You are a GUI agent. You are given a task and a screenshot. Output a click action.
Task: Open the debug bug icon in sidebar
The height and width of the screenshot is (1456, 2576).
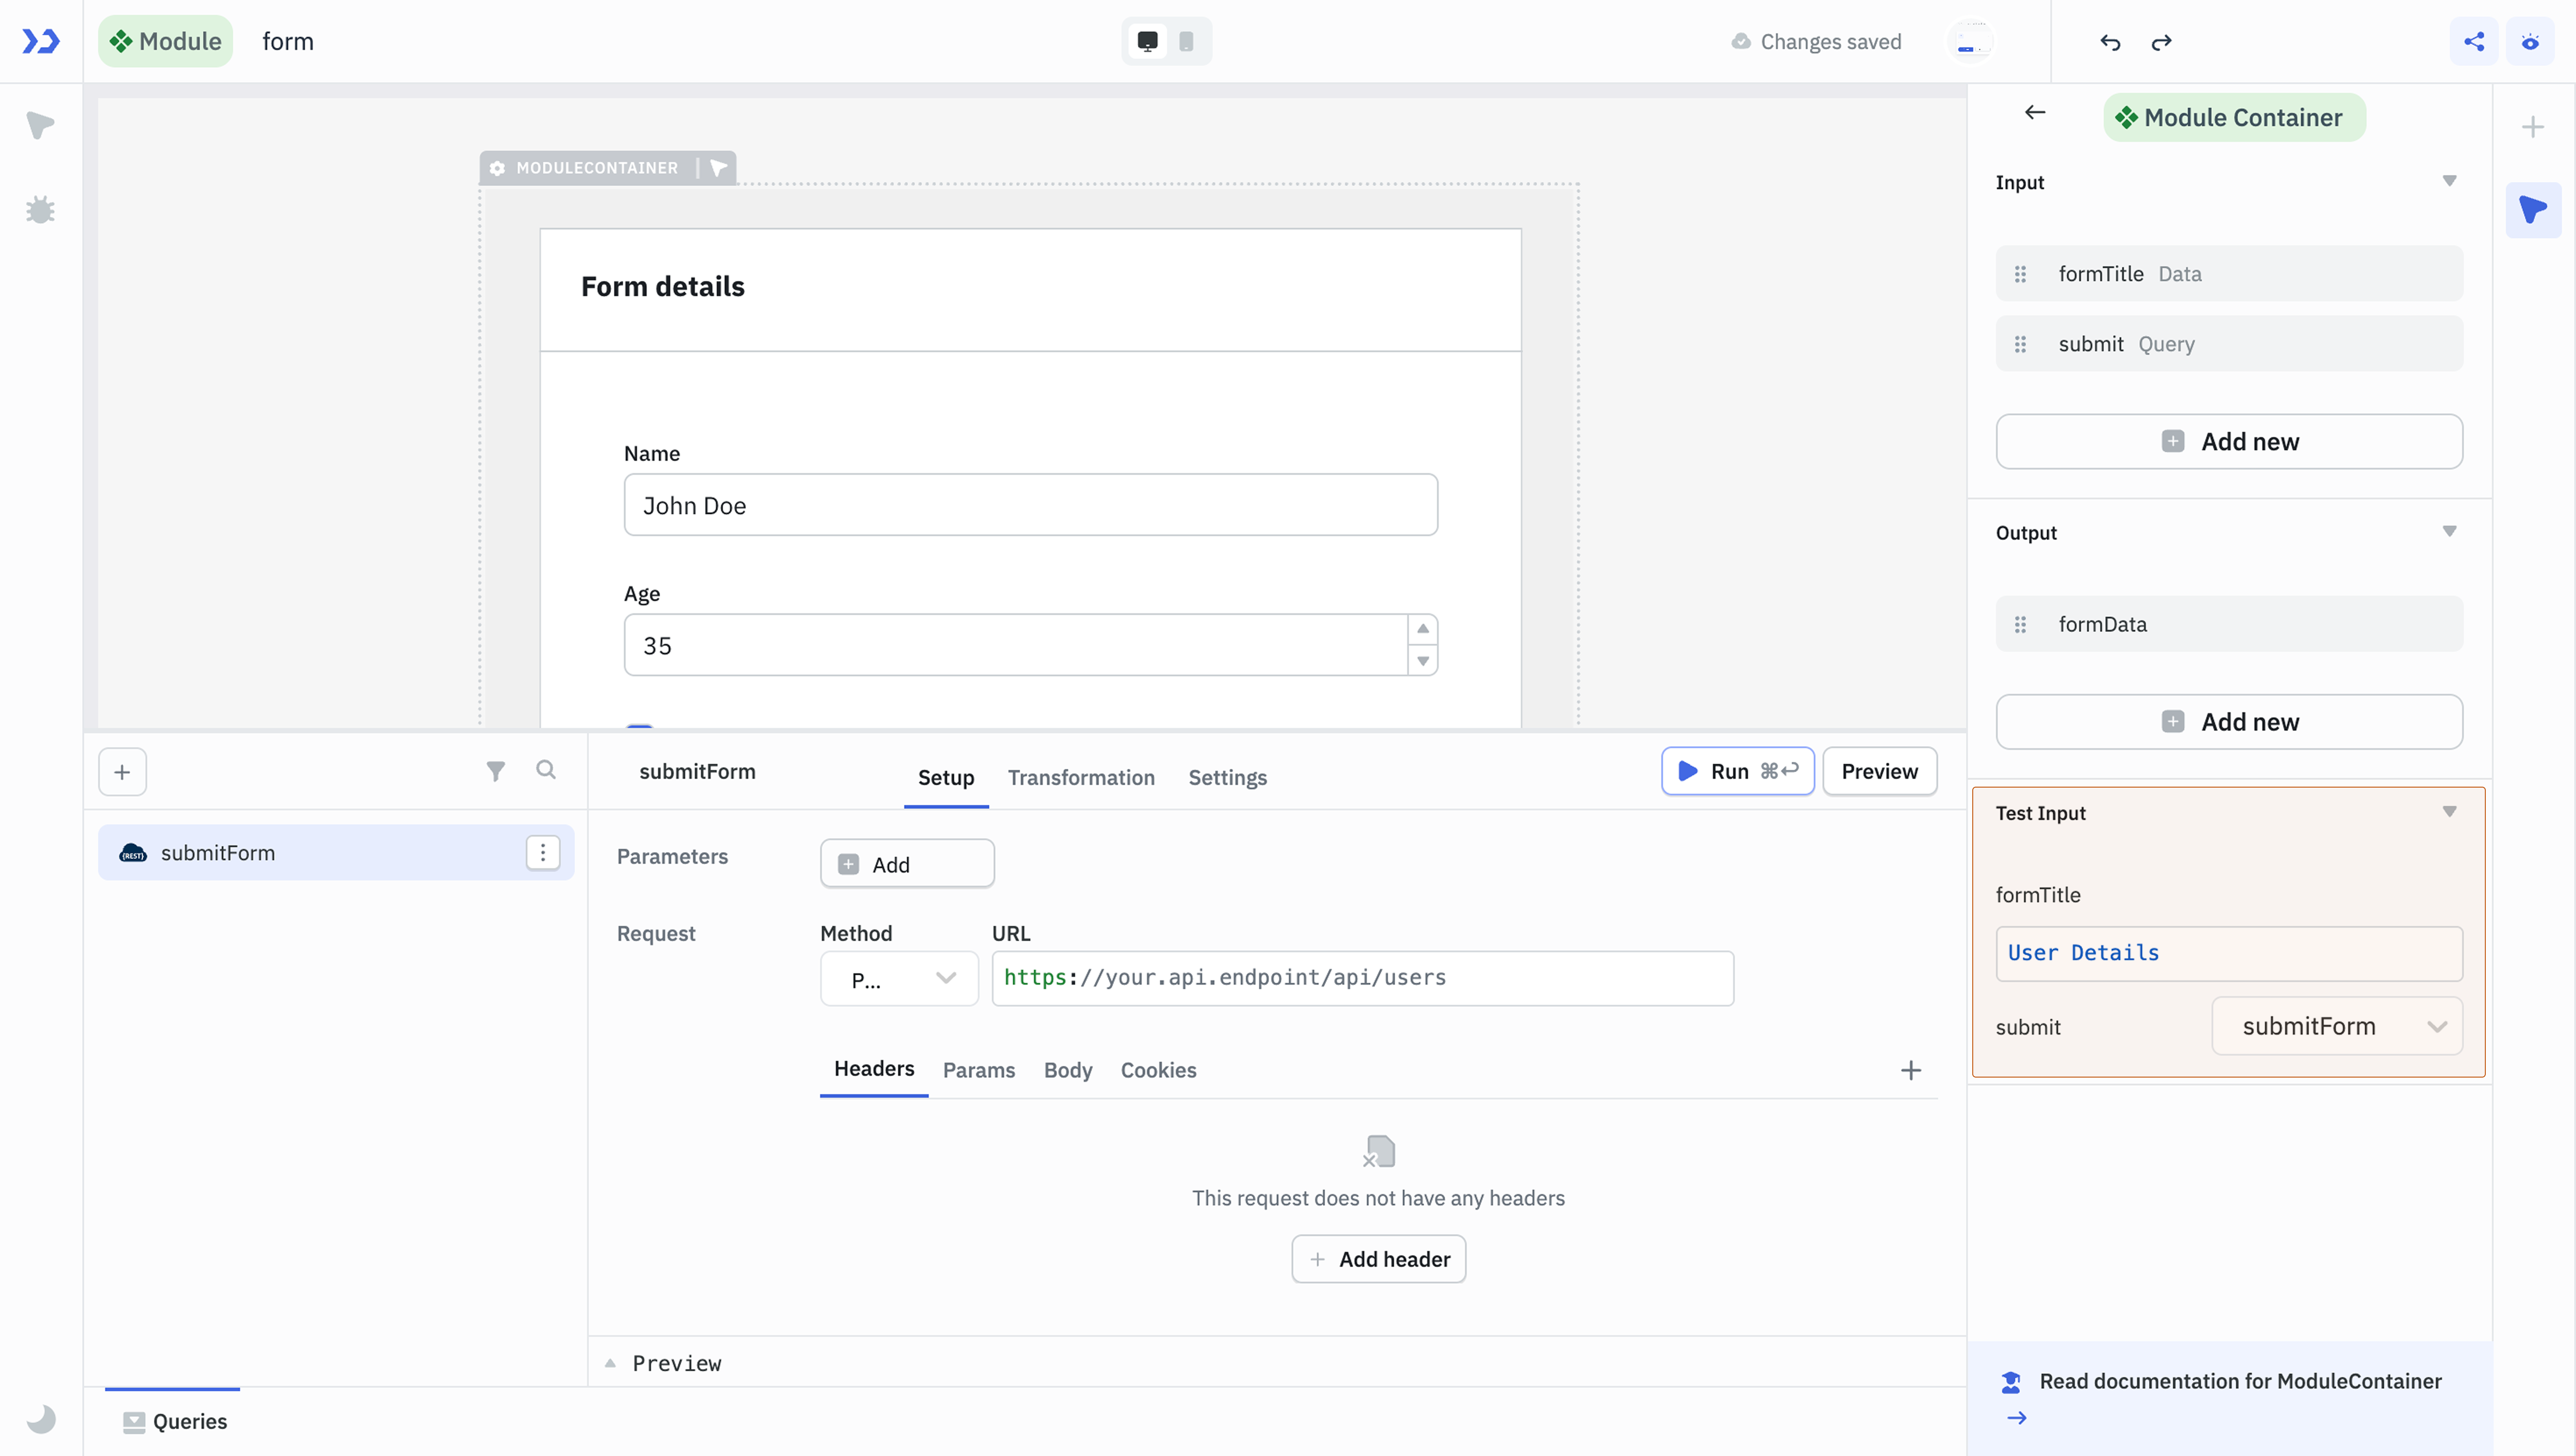(40, 210)
